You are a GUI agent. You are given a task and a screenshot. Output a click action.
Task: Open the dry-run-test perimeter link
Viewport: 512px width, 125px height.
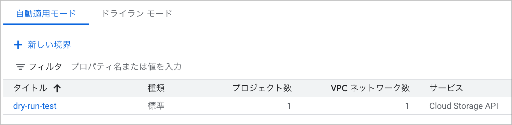(x=35, y=106)
